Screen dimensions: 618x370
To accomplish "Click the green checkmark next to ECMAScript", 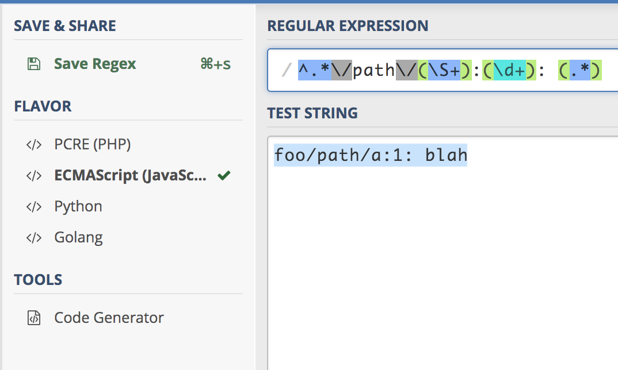I will [x=224, y=175].
